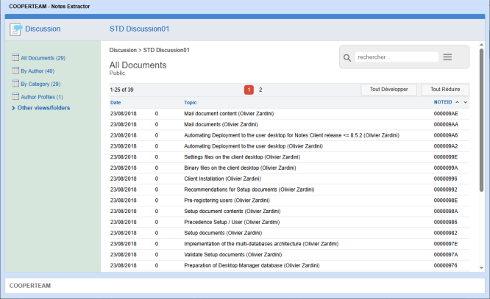
Task: Click the Discussion header title
Action: click(x=43, y=29)
